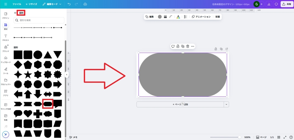This screenshot has width=294, height=140.
Task: Click the 共有 share button
Action: point(287,4)
